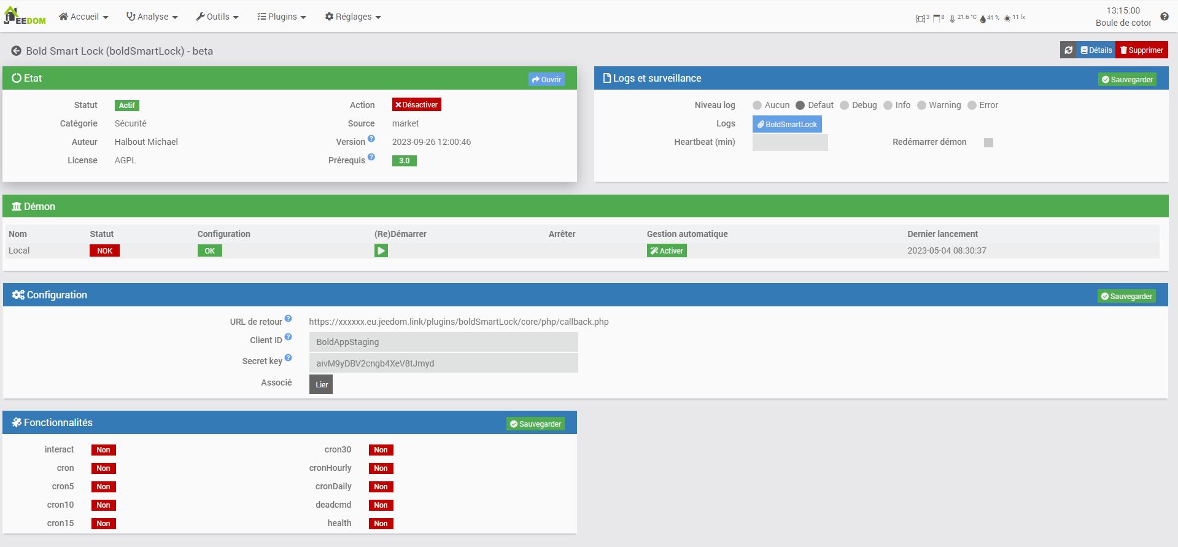
Task: Click the OK configuration status label
Action: click(209, 250)
